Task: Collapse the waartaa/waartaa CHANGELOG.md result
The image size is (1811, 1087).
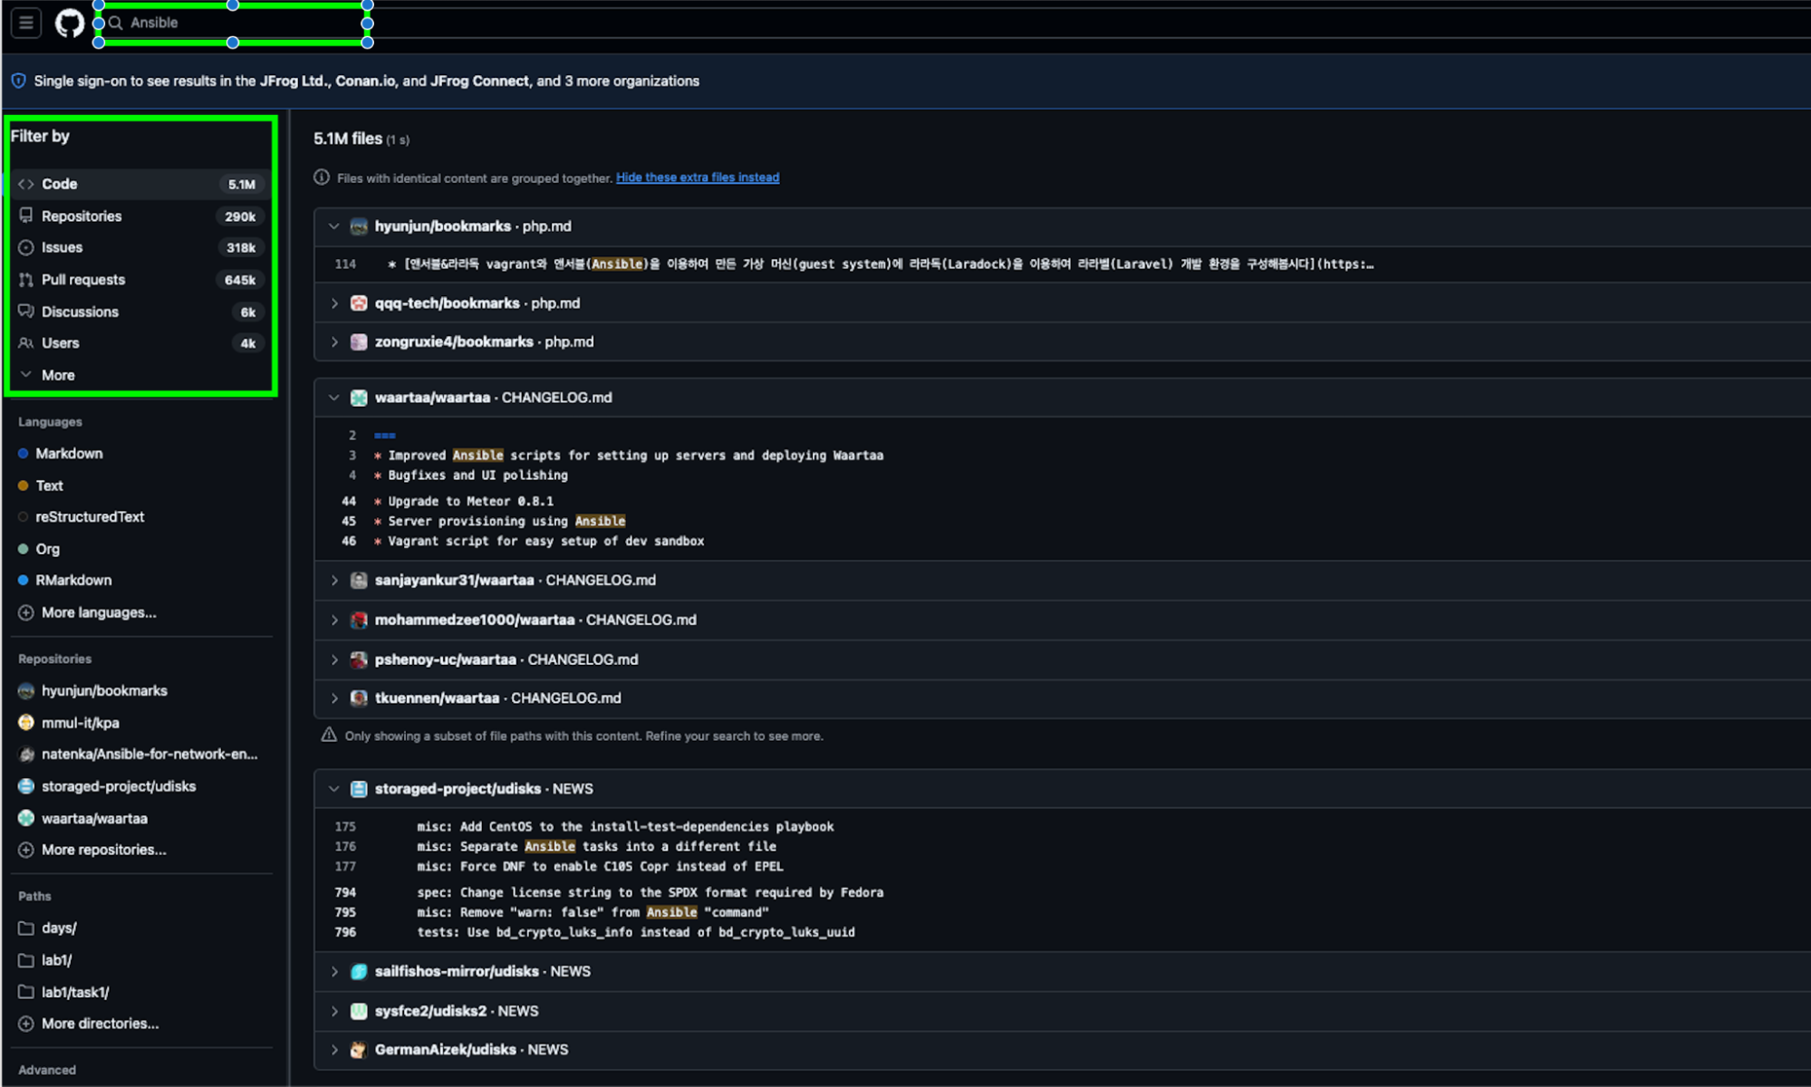Action: click(334, 397)
